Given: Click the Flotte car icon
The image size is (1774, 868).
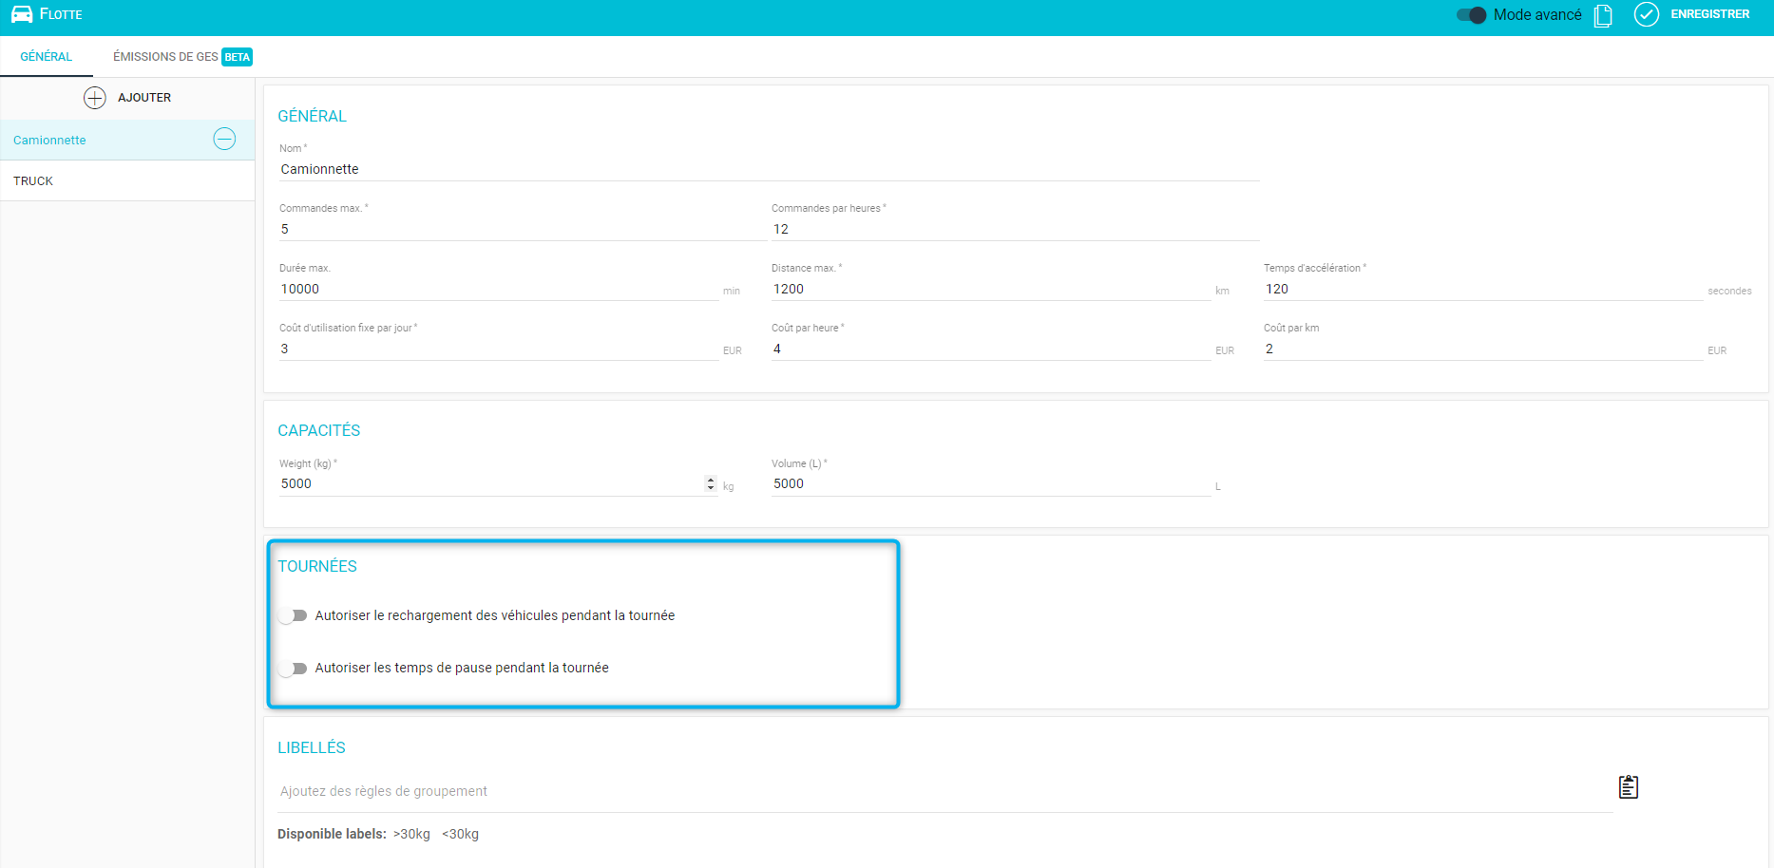Looking at the screenshot, I should pyautogui.click(x=22, y=14).
